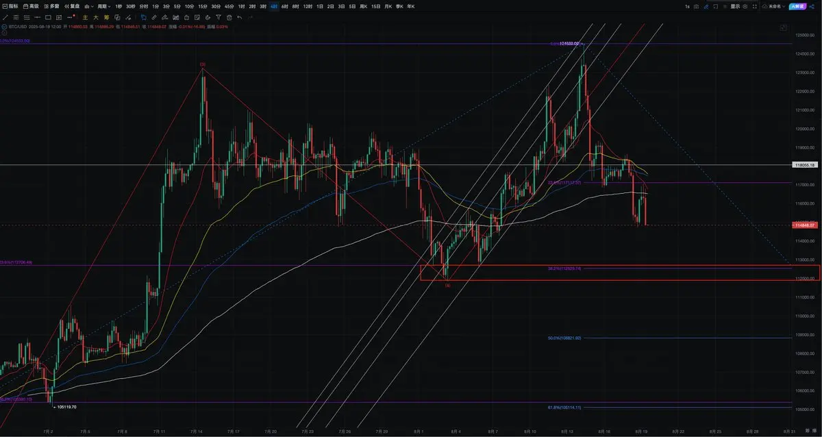Viewport: 822px width, 437px height.
Task: Click the copy drawings icon
Action: coord(117,17)
